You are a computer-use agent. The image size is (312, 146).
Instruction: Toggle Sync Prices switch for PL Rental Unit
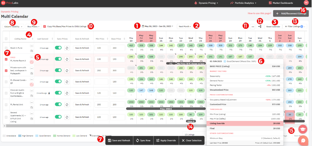point(58,104)
